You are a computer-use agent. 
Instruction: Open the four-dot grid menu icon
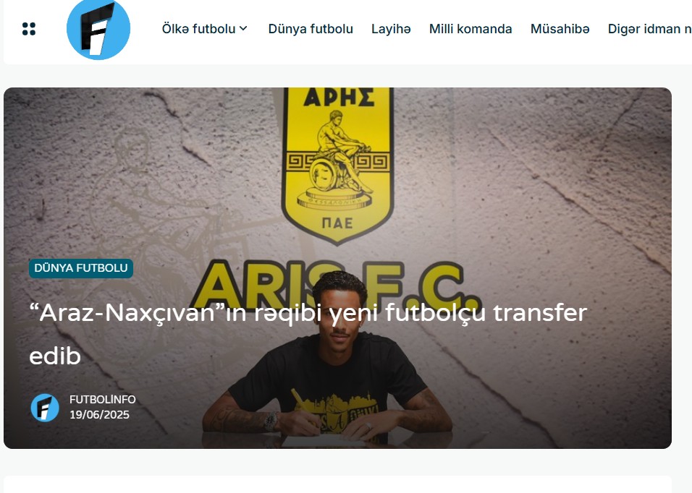point(29,29)
